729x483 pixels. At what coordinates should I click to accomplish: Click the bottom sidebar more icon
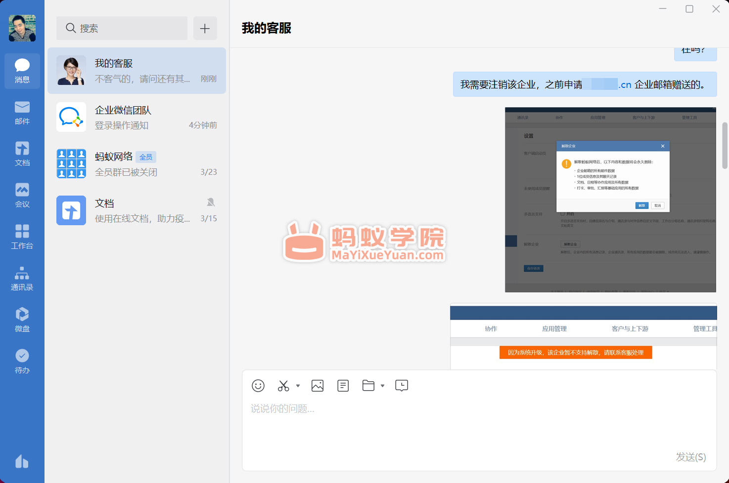click(22, 461)
